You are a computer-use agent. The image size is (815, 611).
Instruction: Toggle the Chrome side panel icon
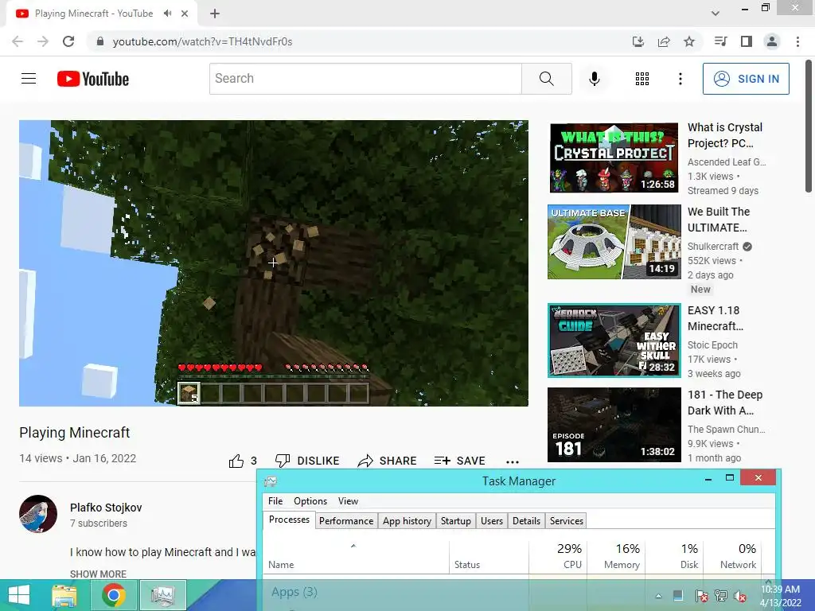click(747, 41)
